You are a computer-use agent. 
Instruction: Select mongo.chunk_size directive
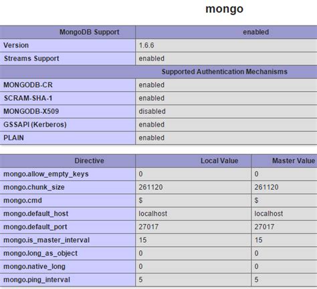[x=34, y=187]
